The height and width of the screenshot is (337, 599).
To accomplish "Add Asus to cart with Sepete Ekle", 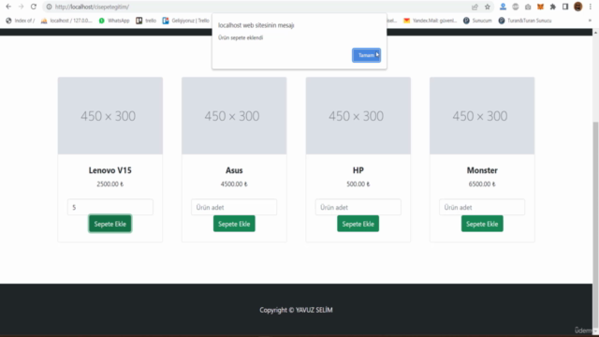I will point(234,224).
